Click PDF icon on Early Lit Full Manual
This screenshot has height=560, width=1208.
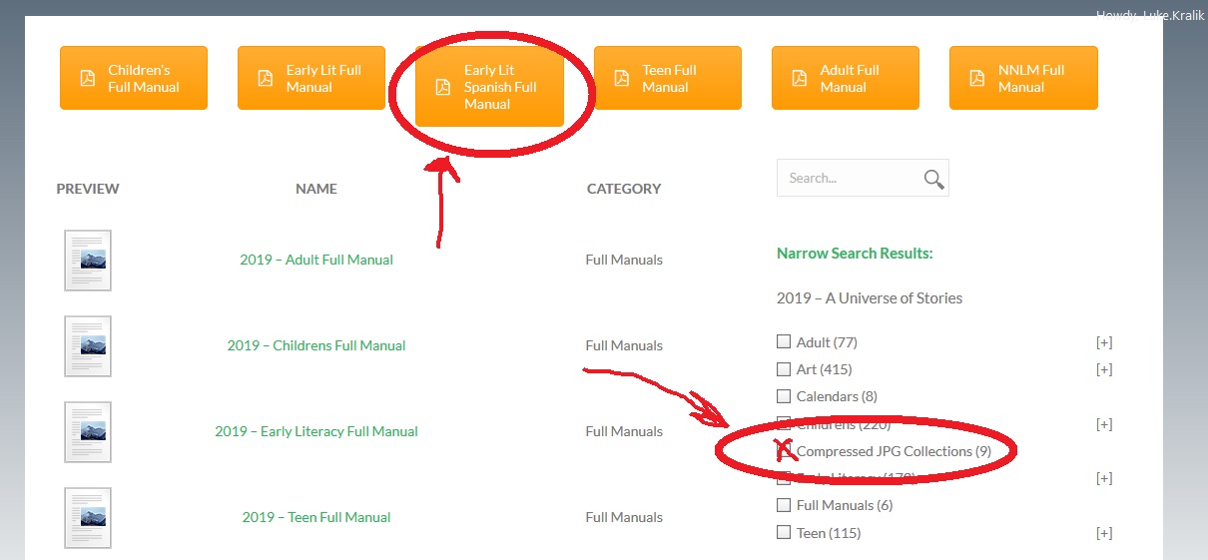[x=265, y=79]
